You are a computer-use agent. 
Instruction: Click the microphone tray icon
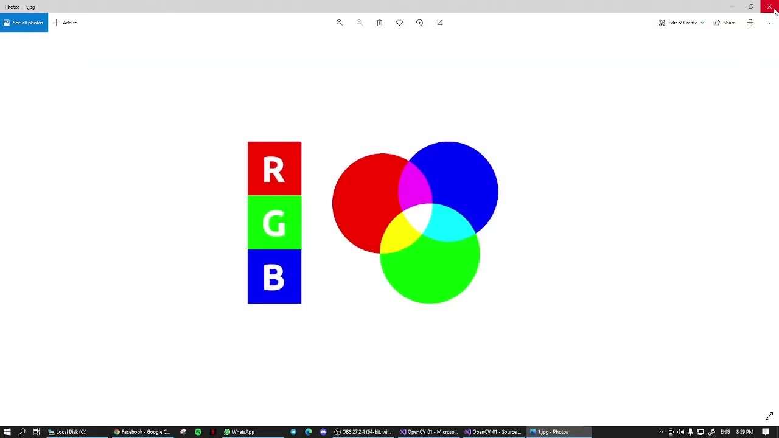pos(690,432)
